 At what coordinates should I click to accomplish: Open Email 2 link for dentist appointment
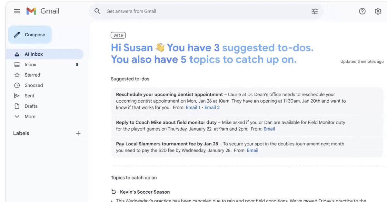pyautogui.click(x=212, y=107)
